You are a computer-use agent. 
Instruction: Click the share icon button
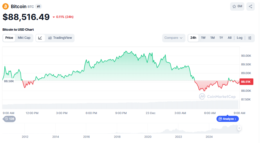click(x=250, y=6)
